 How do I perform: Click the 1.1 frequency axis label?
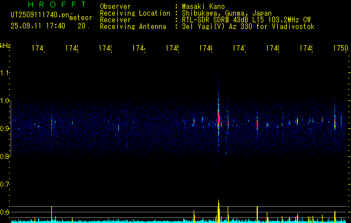click(x=4, y=72)
